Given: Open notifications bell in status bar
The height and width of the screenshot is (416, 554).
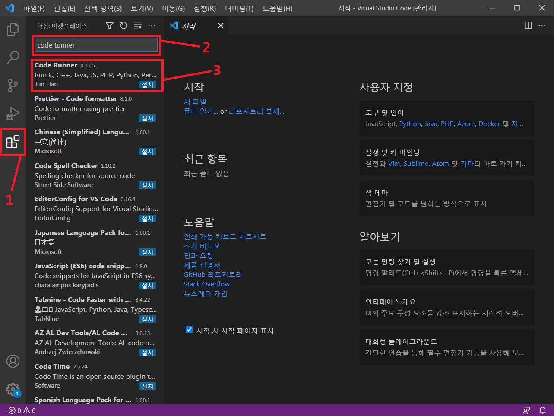Looking at the screenshot, I should 542,410.
